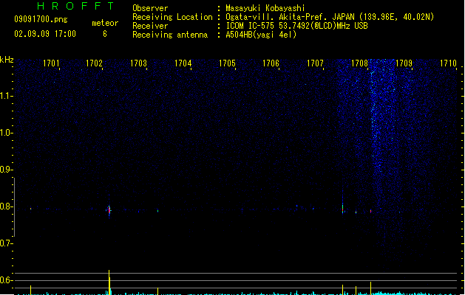Click the meteor count label
Image resolution: width=465 pixels, height=295 pixels.
click(105, 23)
